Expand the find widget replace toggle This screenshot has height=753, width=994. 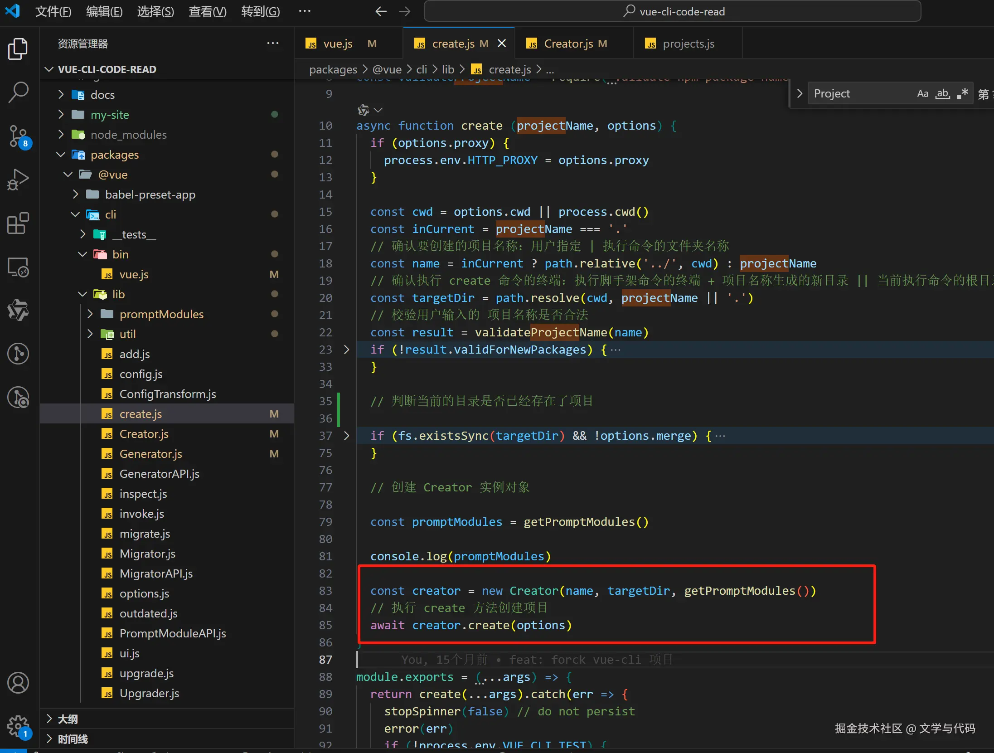pos(800,93)
